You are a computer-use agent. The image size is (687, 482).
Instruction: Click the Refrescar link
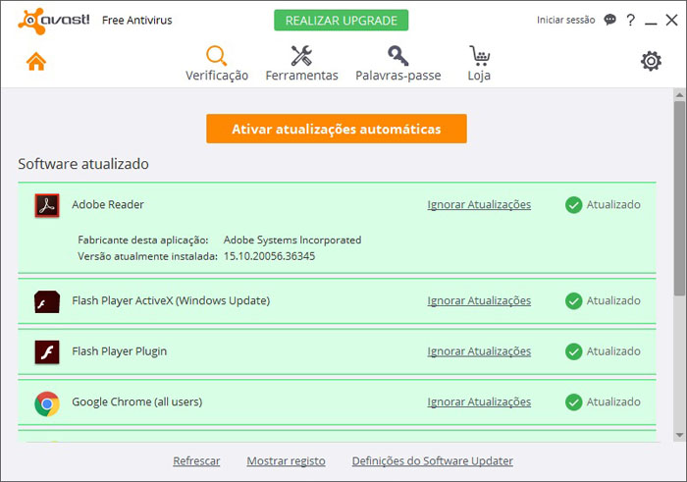click(196, 461)
